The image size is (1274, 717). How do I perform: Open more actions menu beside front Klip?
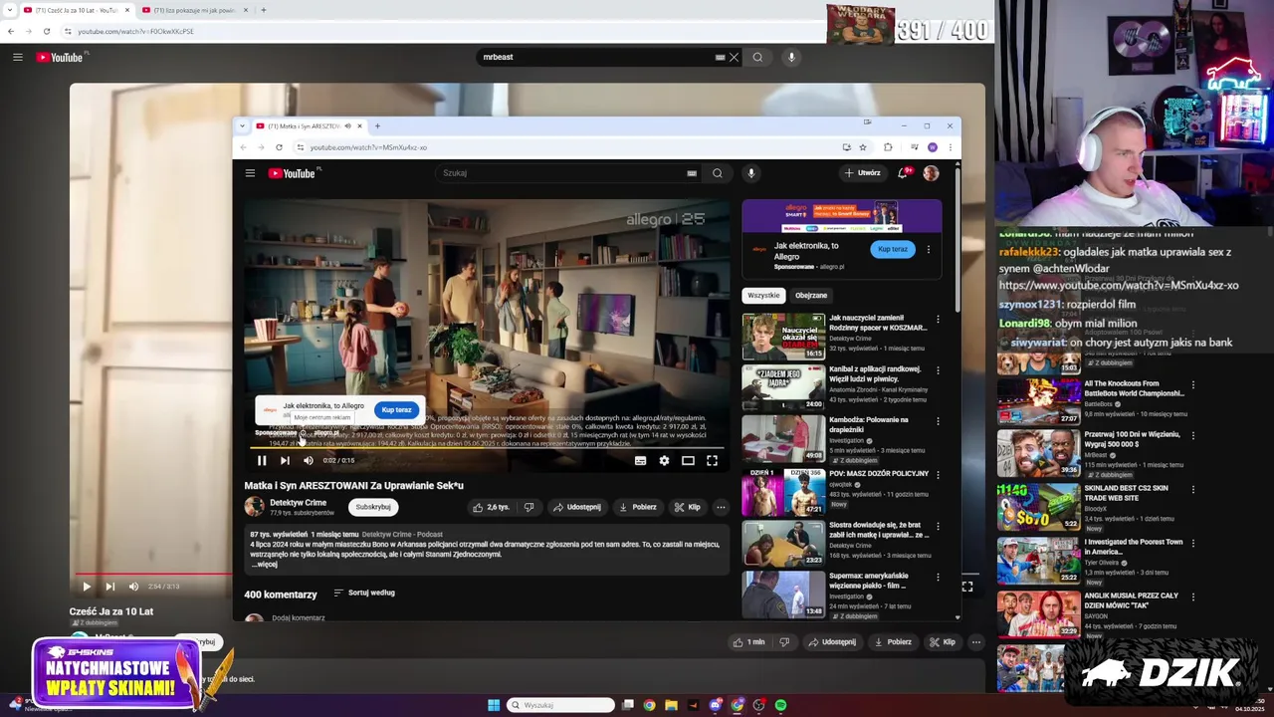[721, 507]
